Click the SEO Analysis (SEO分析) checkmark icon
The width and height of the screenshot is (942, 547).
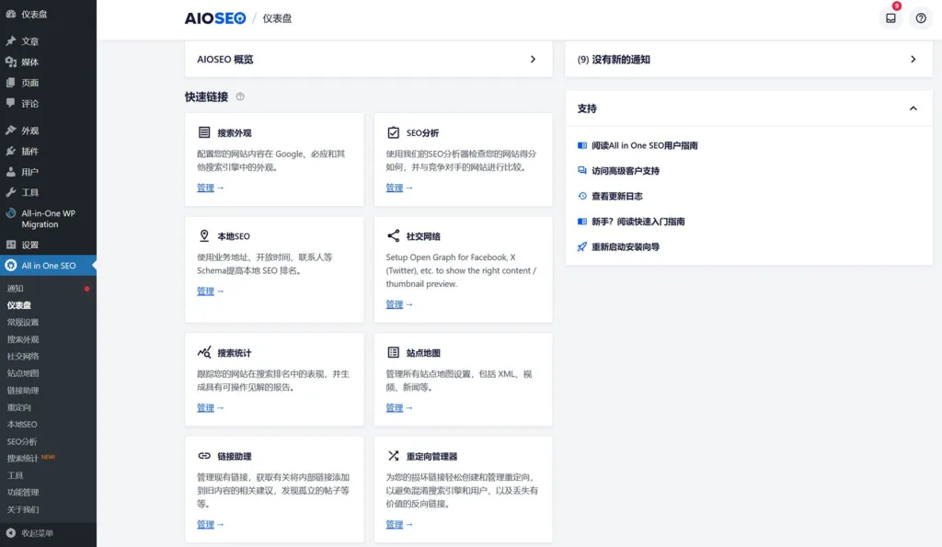click(394, 132)
